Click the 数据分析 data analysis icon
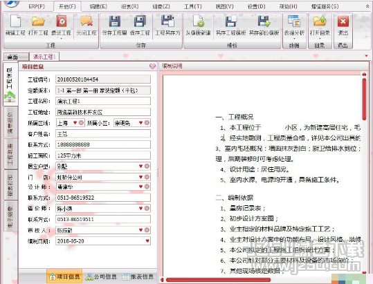 (x=294, y=21)
